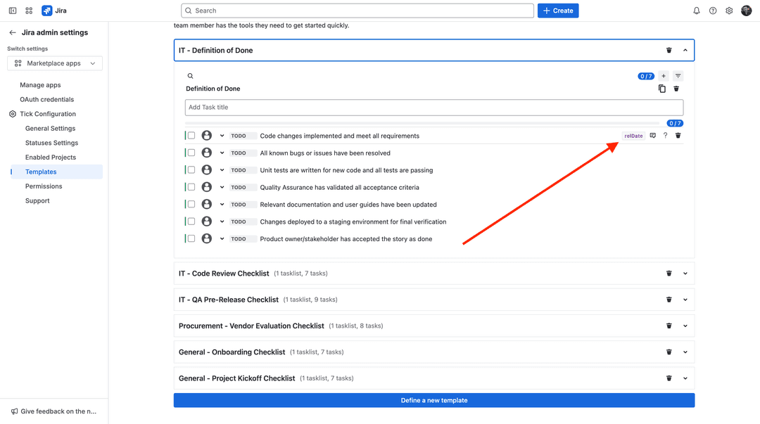Viewport: 760px width, 424px height.
Task: Delete the Definition of Done tasklist via trash icon
Action: pos(676,89)
